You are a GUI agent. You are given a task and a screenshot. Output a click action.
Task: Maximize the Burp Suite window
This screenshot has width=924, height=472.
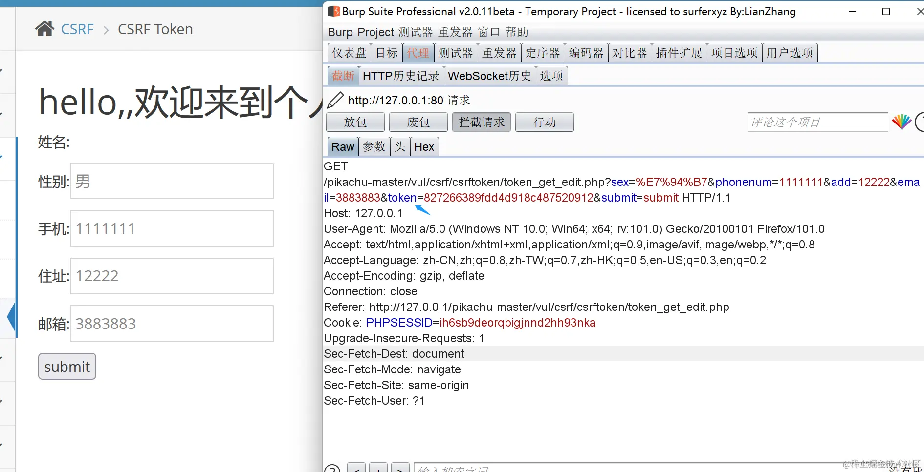pyautogui.click(x=886, y=11)
